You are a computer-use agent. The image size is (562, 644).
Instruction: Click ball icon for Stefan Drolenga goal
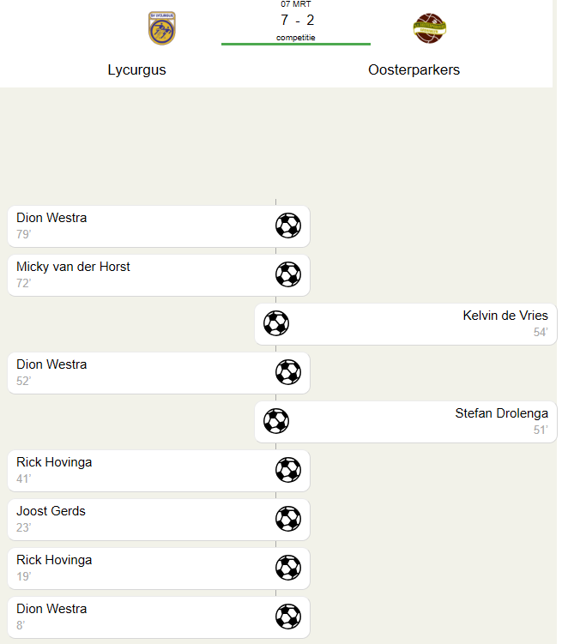276,421
